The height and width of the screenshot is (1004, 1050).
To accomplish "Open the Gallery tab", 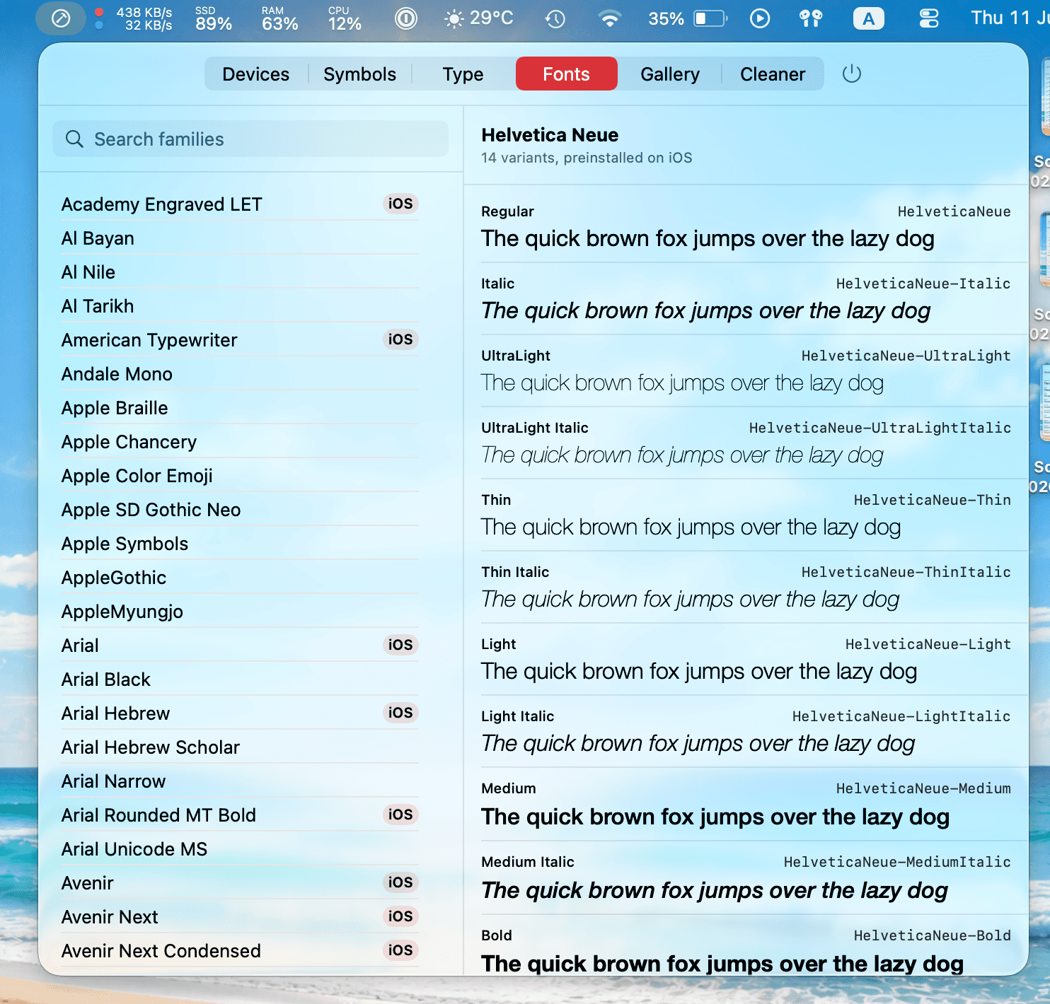I will click(x=669, y=74).
